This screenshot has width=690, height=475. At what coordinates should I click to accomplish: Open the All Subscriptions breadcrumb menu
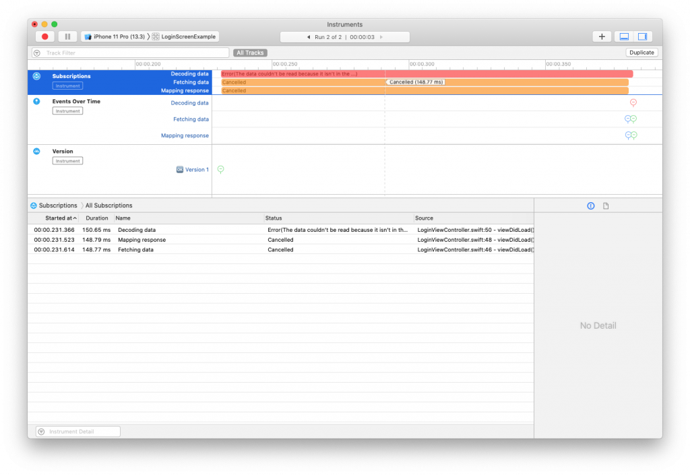click(x=108, y=205)
